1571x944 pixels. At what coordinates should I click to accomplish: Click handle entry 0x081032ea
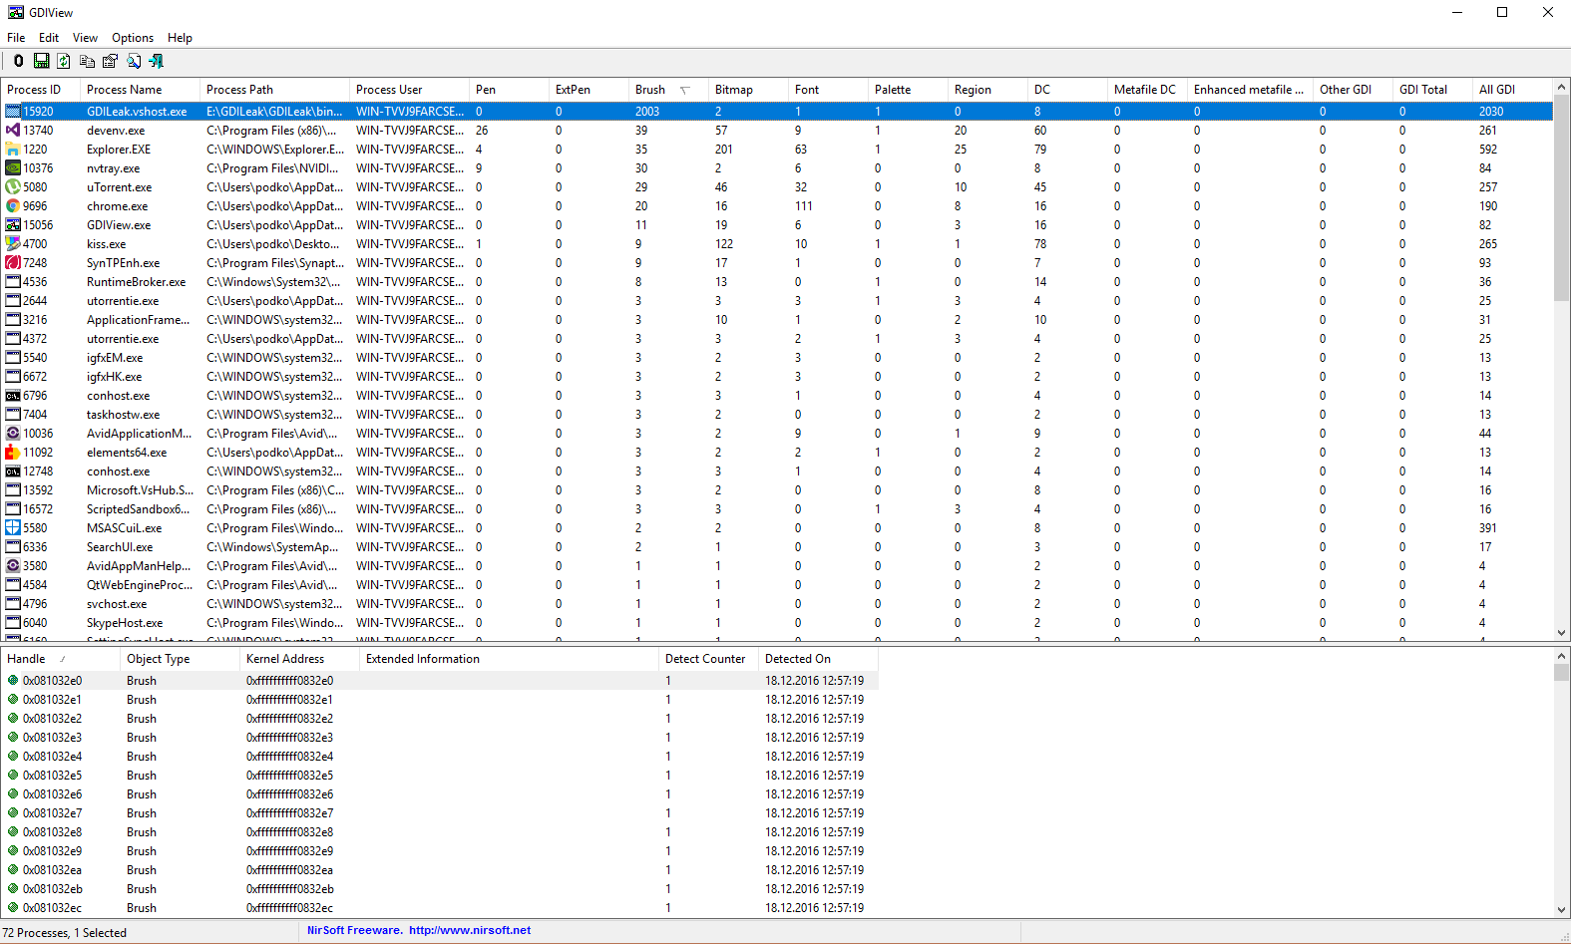pos(53,870)
